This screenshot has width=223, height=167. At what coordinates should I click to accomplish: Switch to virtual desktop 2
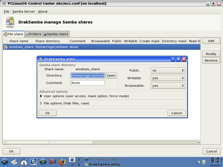79,159
